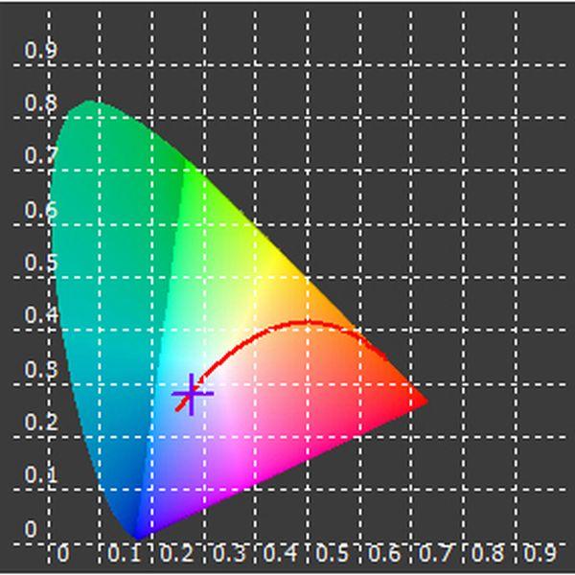Select the pure red corner of the gamut
The height and width of the screenshot is (575, 575).
point(422,401)
